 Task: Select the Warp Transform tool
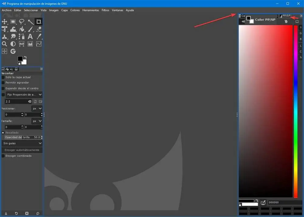tap(13, 29)
